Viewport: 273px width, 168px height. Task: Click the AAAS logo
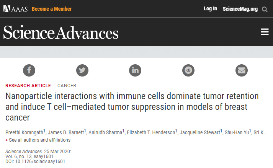point(15,9)
